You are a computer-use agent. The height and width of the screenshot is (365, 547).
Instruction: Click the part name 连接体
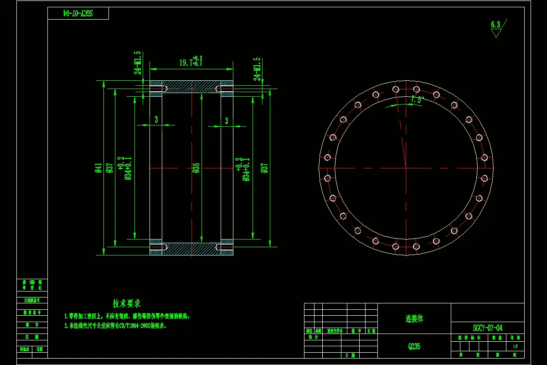[414, 318]
